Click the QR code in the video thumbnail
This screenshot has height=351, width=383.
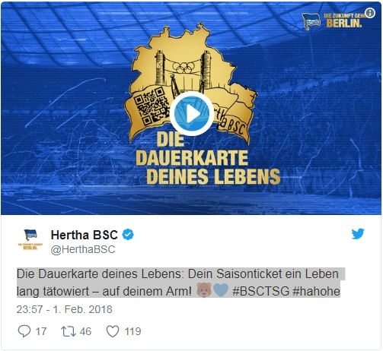tap(152, 105)
